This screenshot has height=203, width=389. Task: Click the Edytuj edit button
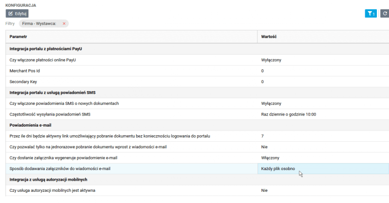[17, 14]
